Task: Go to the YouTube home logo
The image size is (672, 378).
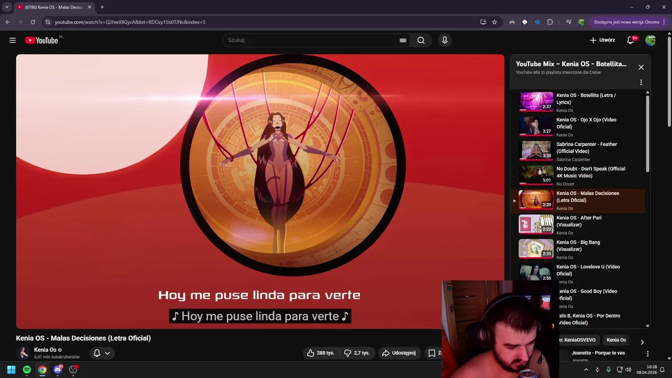Action: [41, 40]
